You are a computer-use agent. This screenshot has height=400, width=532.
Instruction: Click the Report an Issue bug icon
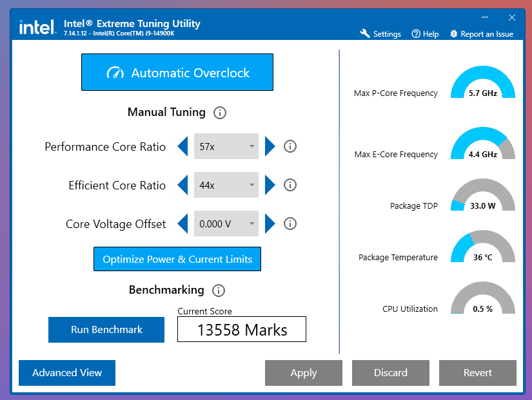(453, 34)
